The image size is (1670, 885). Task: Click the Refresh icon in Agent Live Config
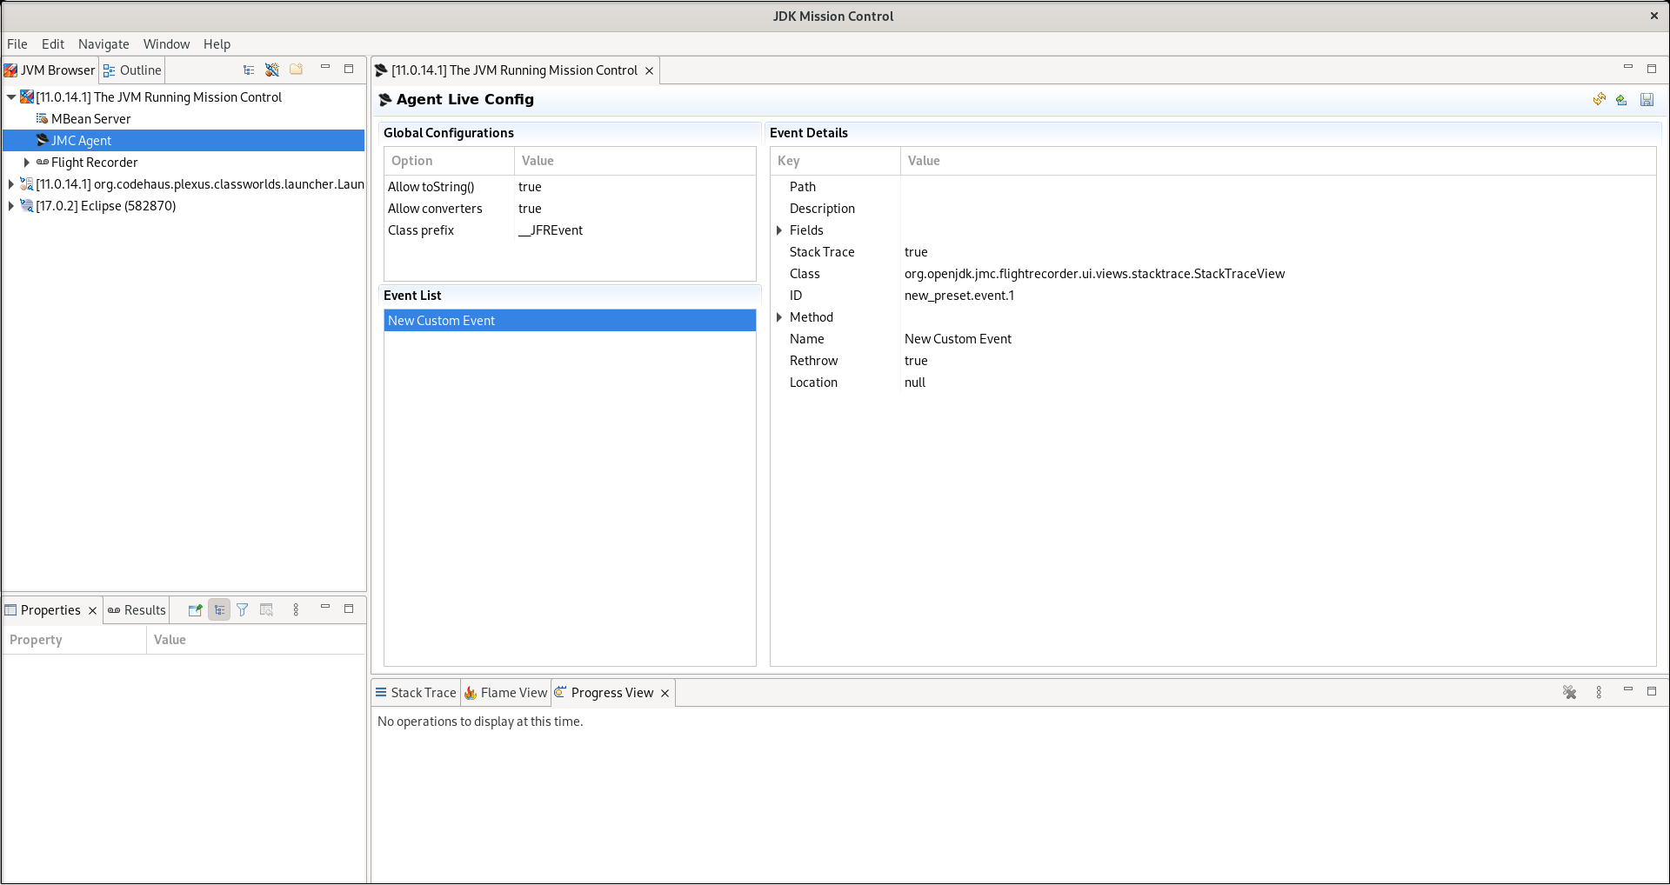(x=1599, y=100)
